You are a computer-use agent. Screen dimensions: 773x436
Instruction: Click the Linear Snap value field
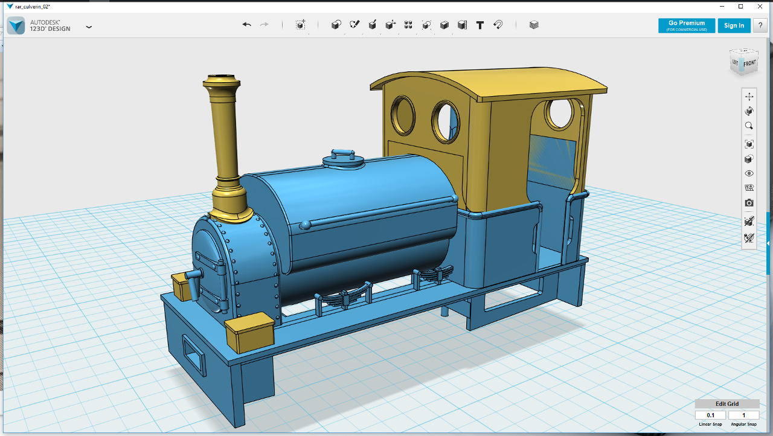pos(711,415)
